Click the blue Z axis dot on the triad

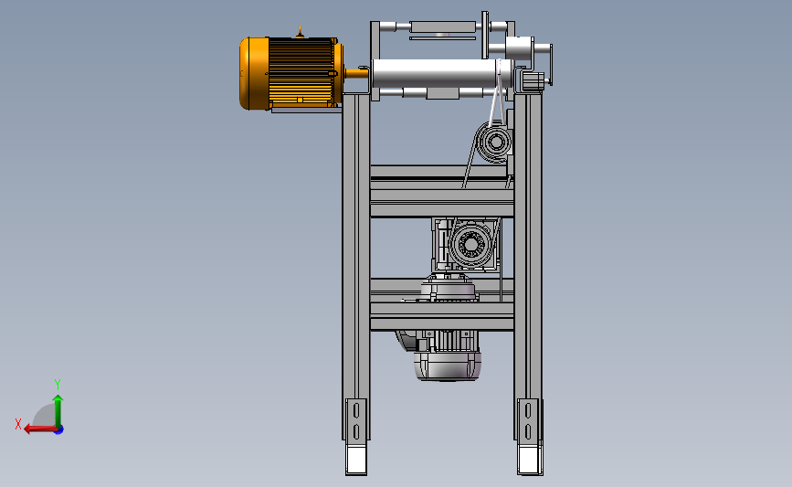59,430
